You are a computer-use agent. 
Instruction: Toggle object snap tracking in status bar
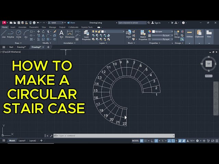tap(169, 141)
